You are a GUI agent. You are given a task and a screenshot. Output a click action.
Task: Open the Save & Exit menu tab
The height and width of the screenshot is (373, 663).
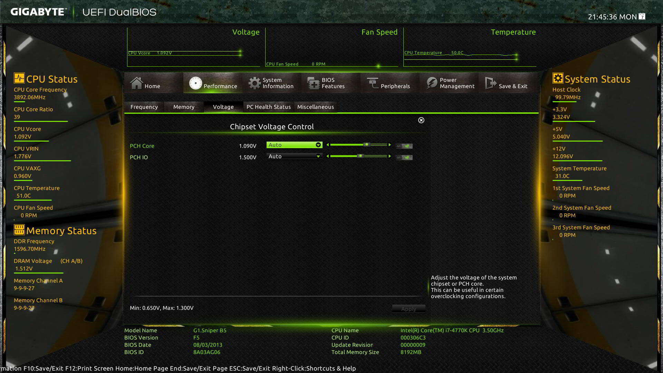pos(508,83)
